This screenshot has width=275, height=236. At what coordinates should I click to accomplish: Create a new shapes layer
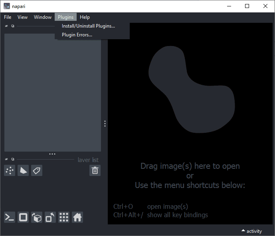23,171
